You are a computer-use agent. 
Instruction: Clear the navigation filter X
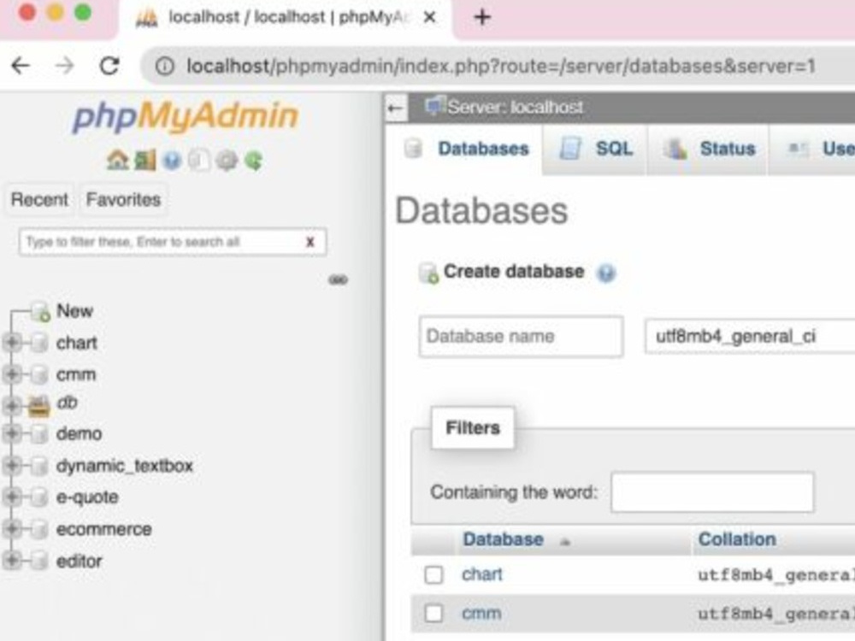310,242
